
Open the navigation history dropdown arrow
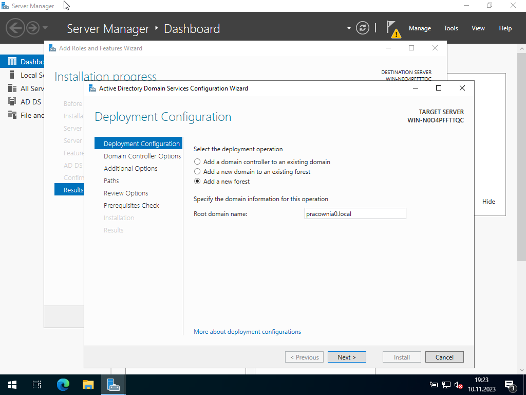(x=45, y=28)
